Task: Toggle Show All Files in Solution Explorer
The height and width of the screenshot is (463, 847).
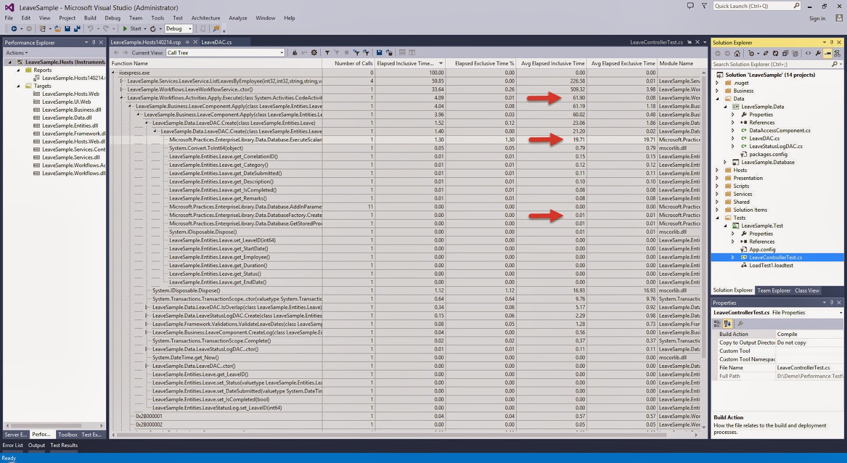Action: click(796, 53)
